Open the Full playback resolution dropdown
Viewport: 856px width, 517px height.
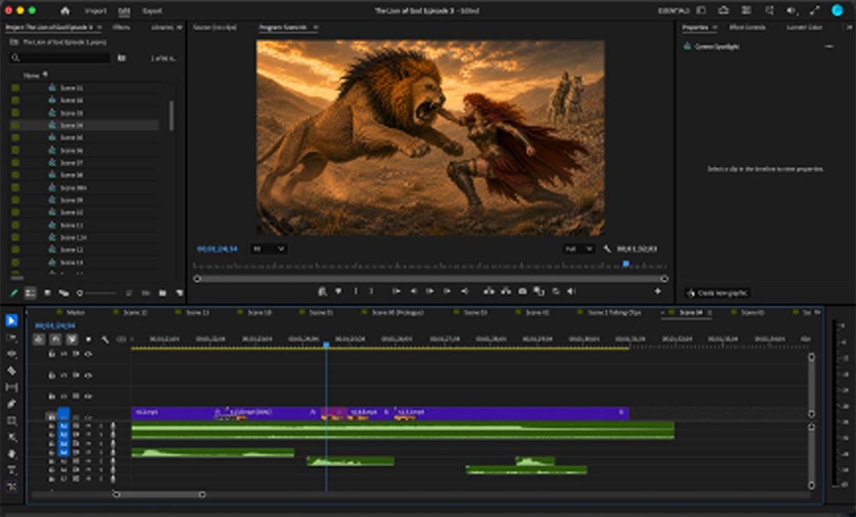click(x=579, y=249)
